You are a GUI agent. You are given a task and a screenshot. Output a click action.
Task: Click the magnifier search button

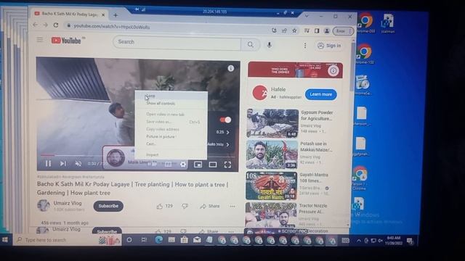click(251, 44)
